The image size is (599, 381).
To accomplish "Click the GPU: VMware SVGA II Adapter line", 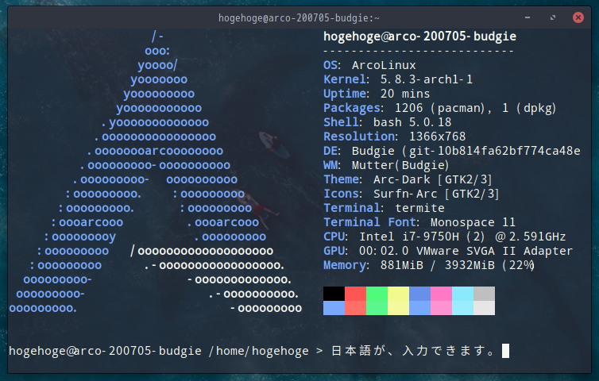I will coord(448,251).
